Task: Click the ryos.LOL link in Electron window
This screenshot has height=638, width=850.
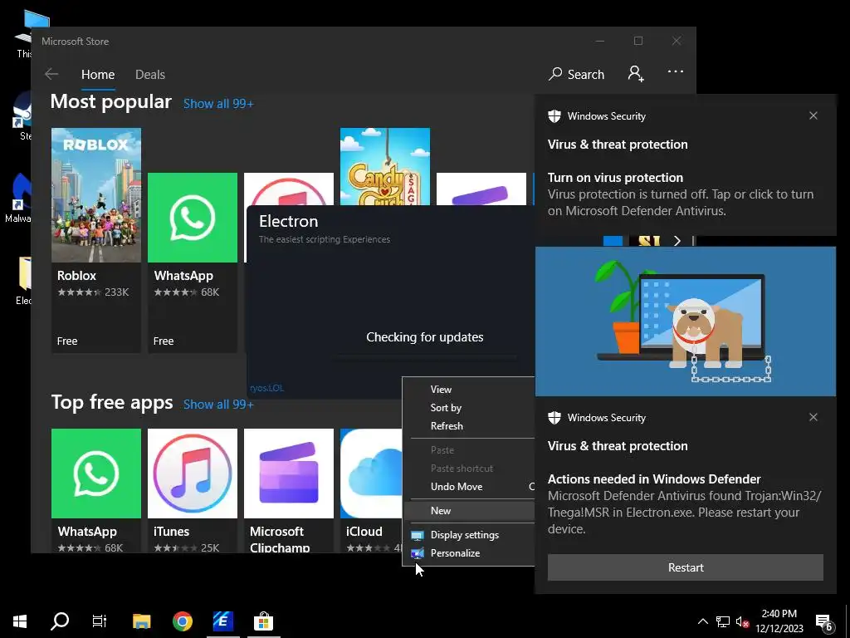Action: 266,388
